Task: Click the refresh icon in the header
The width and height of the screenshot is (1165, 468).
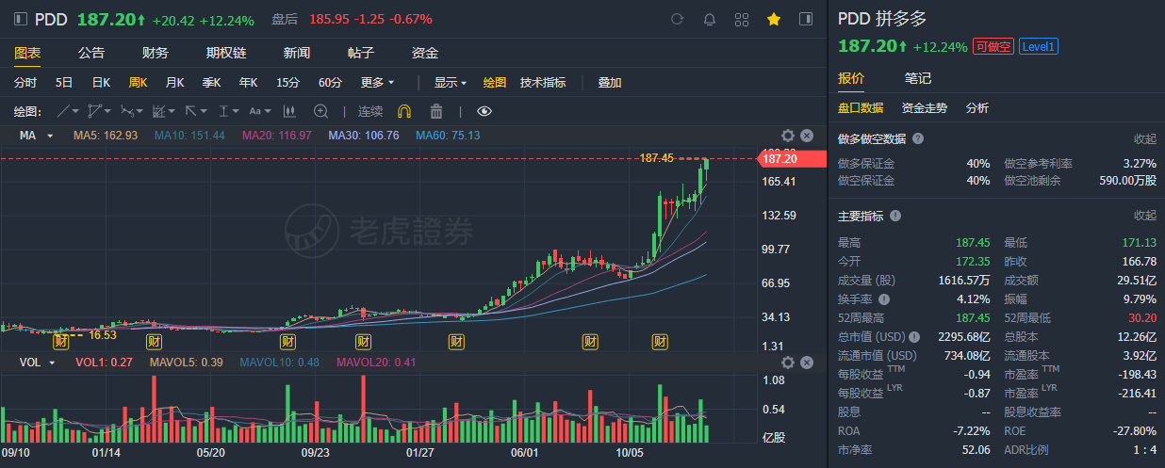Action: [677, 19]
